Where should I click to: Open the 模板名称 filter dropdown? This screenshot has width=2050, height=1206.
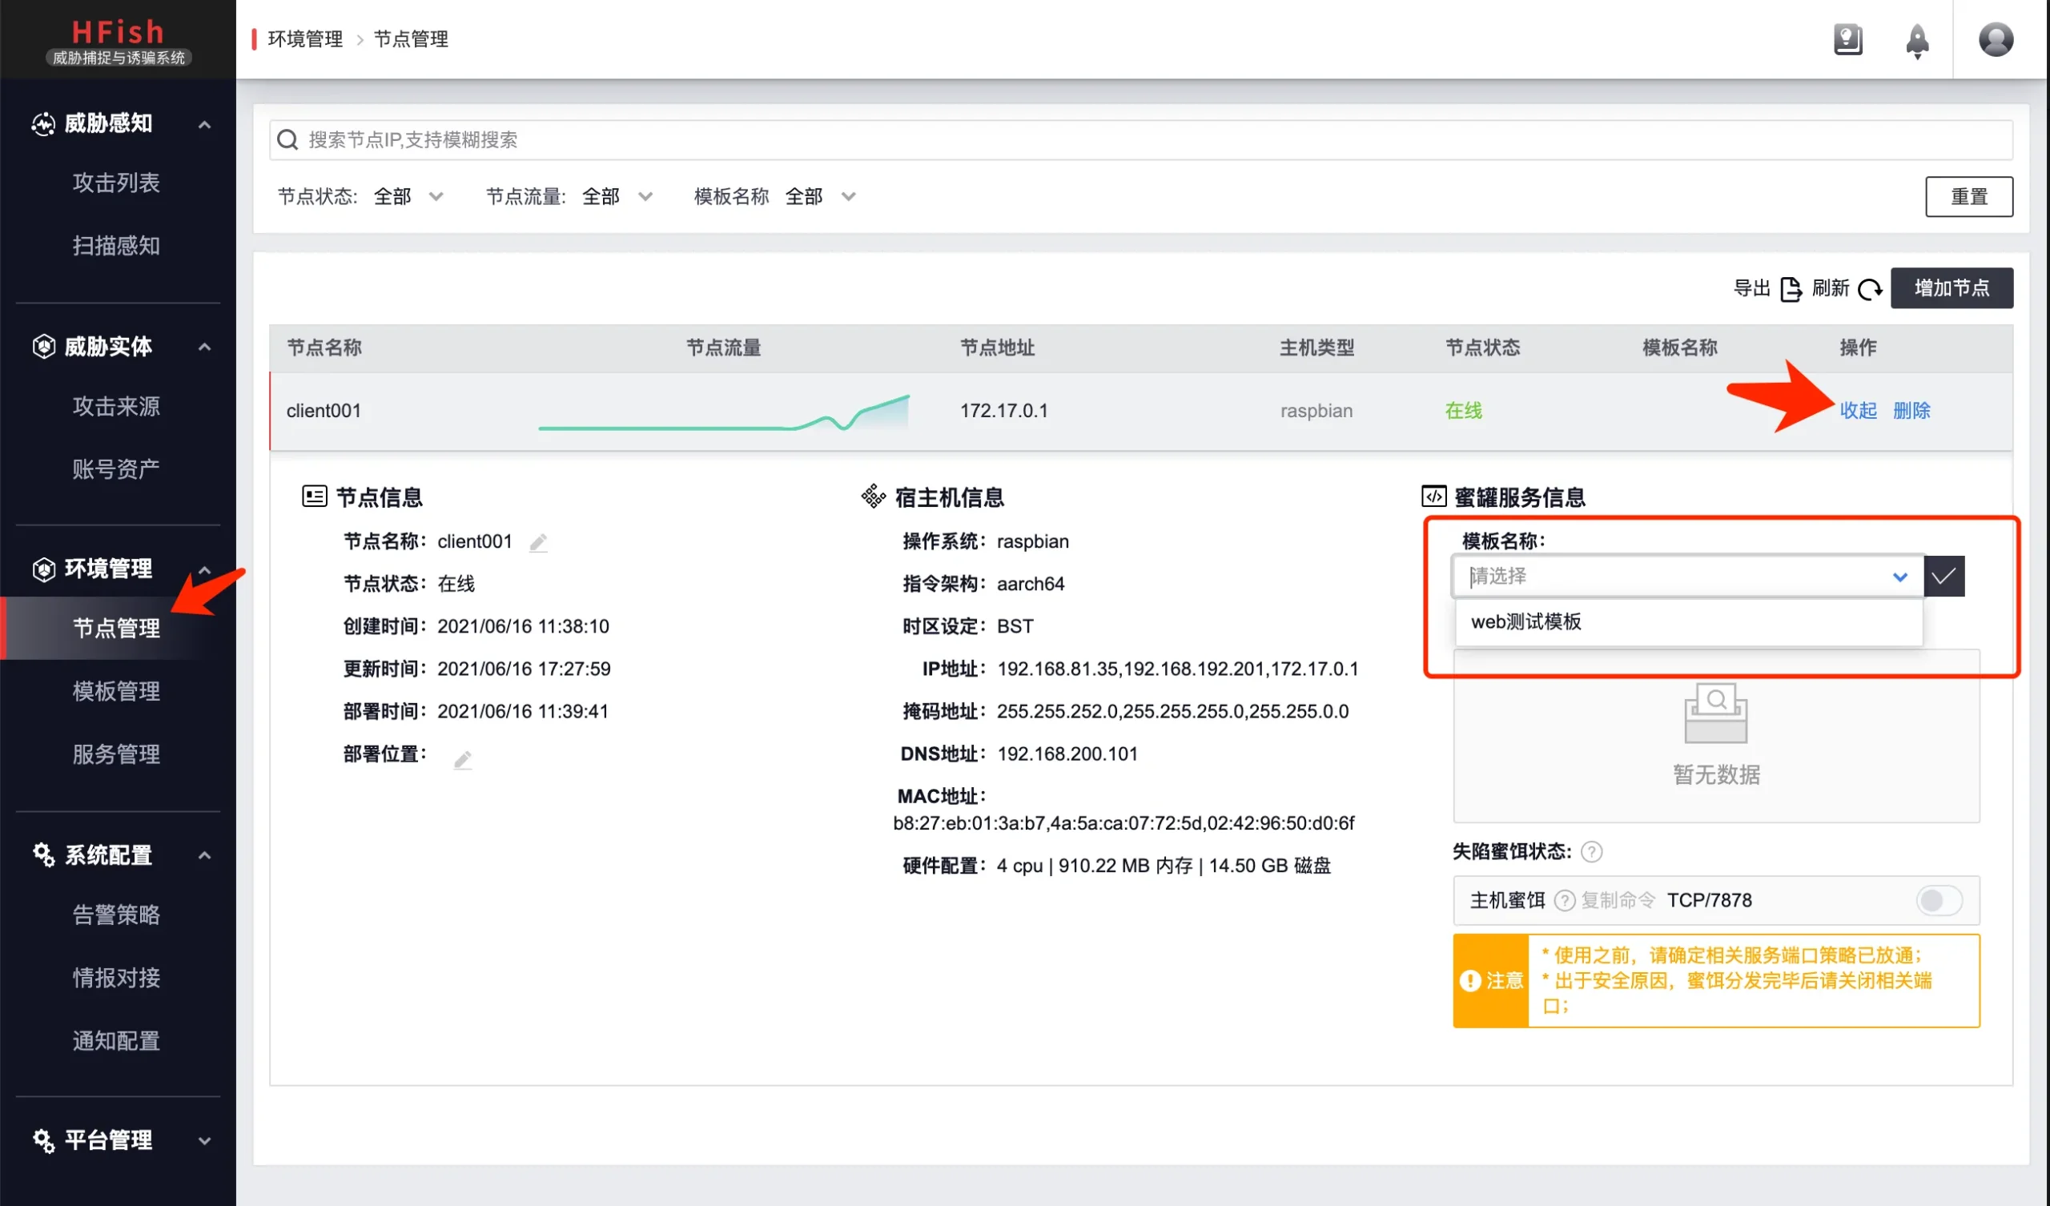[x=821, y=197]
